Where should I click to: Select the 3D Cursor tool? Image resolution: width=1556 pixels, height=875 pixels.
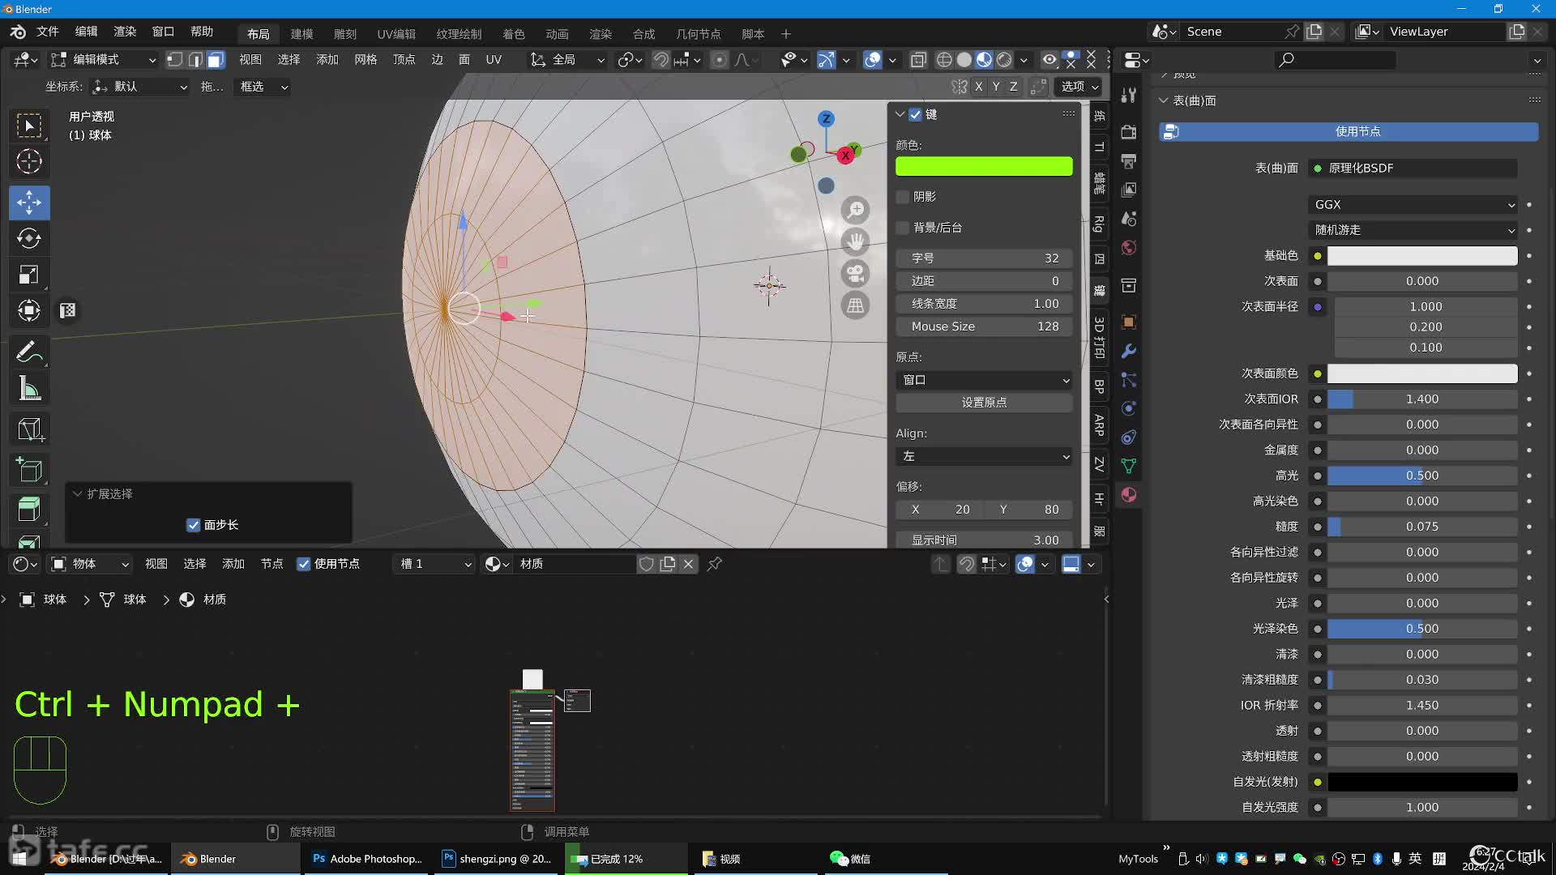29,162
